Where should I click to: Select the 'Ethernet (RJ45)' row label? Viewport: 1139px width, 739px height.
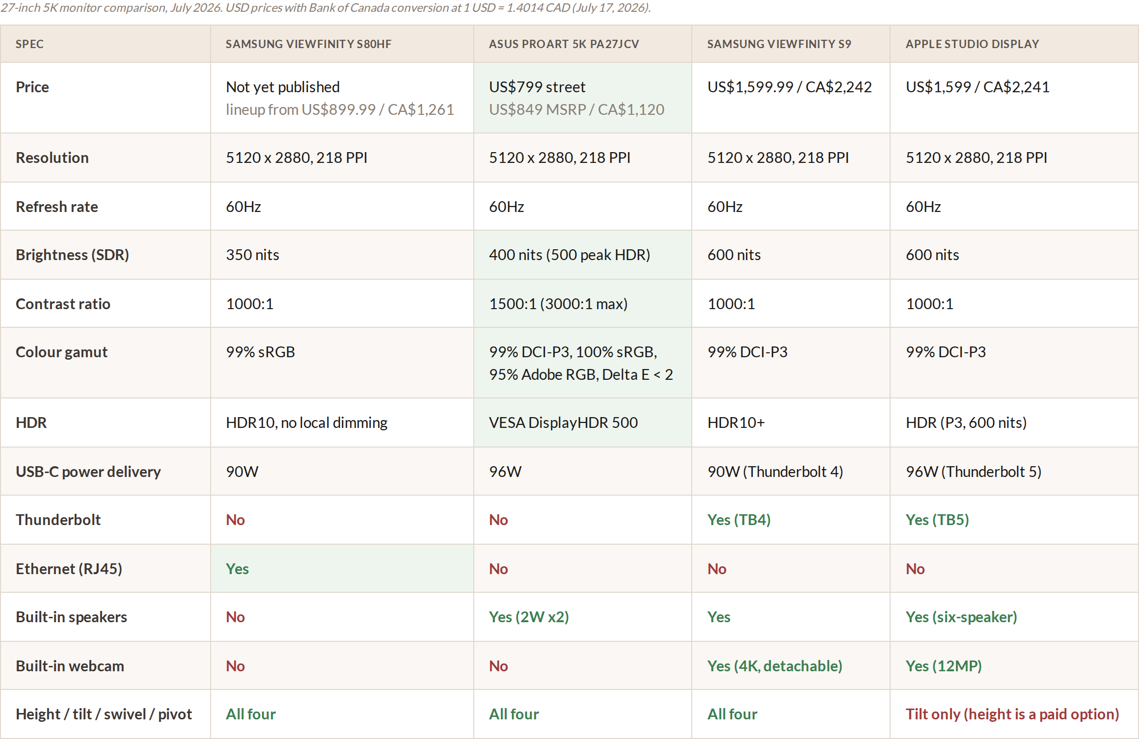69,569
